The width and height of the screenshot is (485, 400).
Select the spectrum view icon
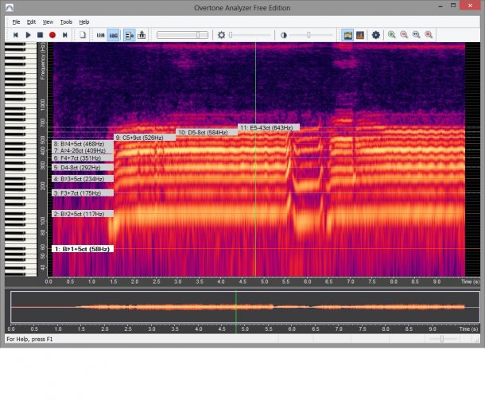click(360, 35)
